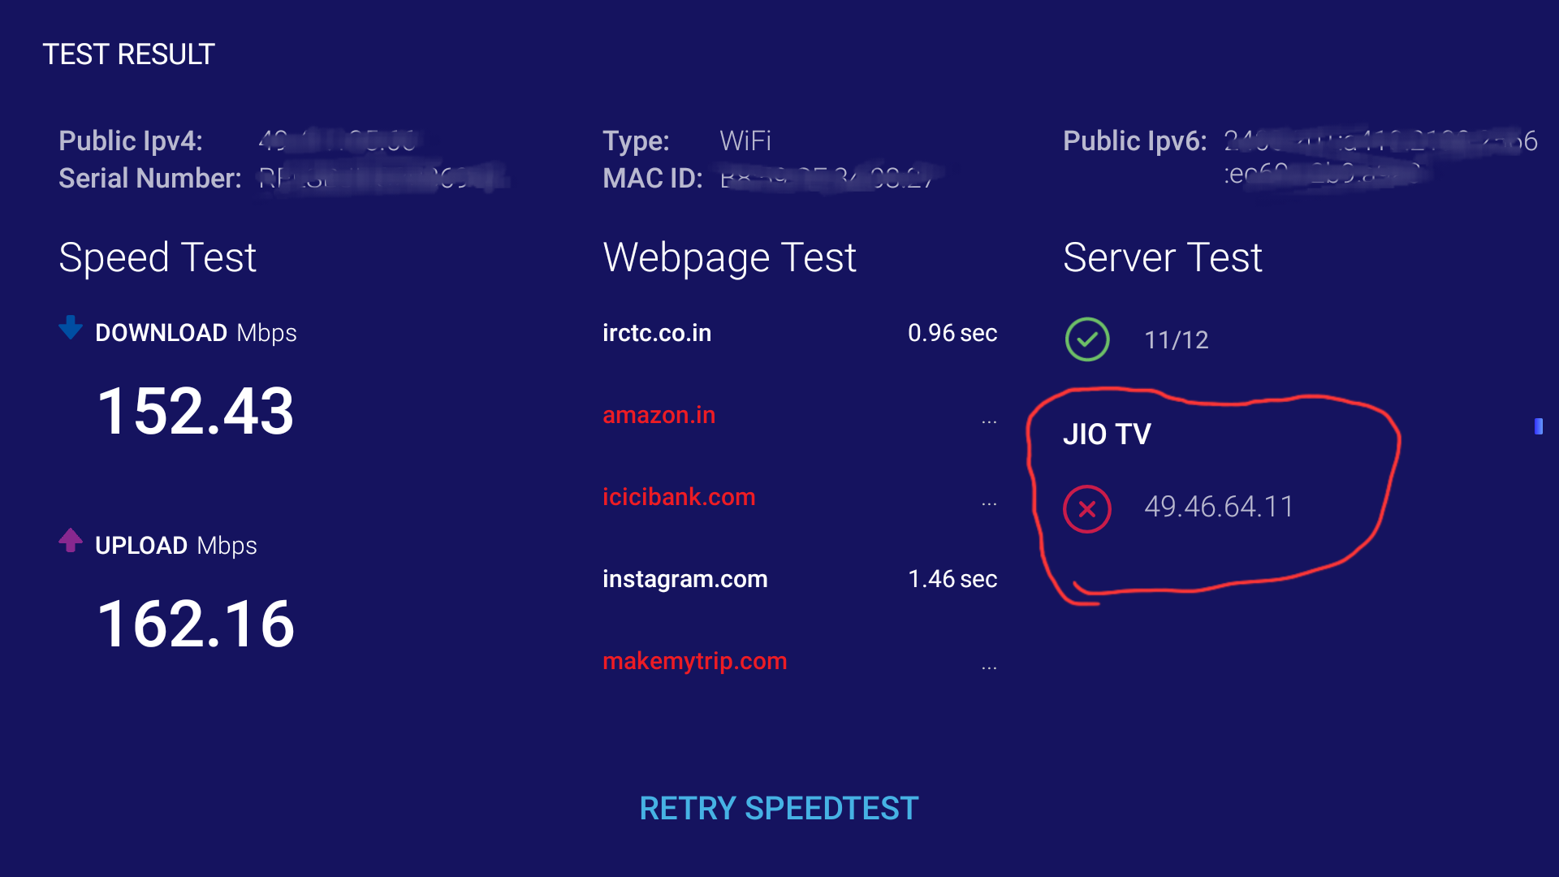
Task: Select the JIO TV server entry
Action: (1108, 434)
